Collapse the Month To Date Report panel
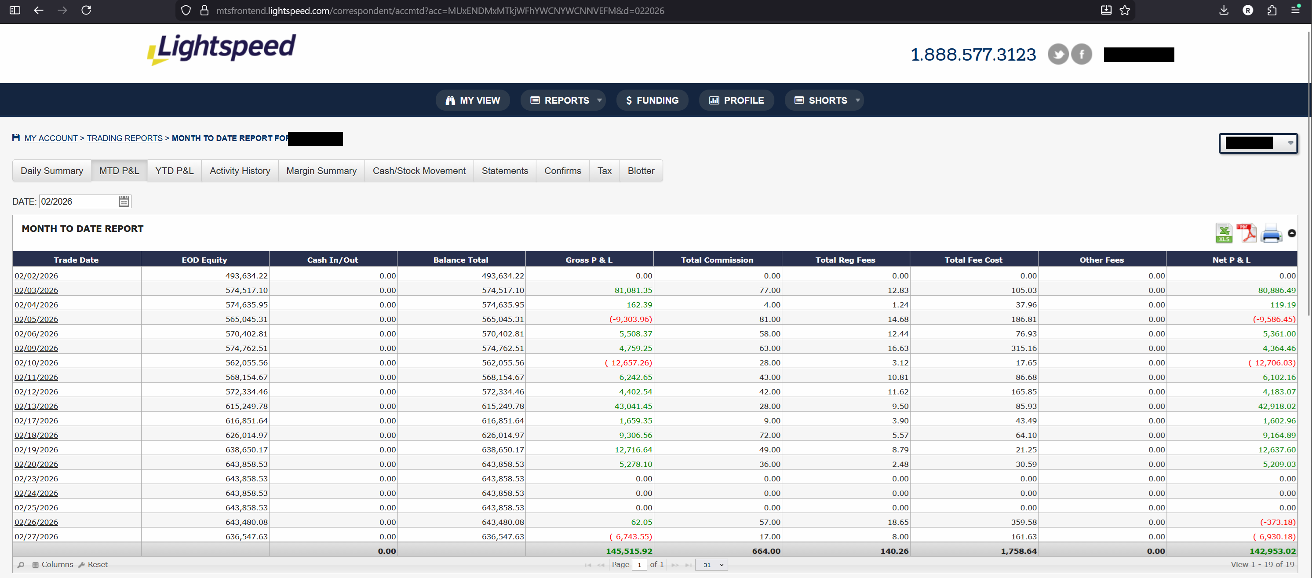The width and height of the screenshot is (1312, 578). (1291, 233)
